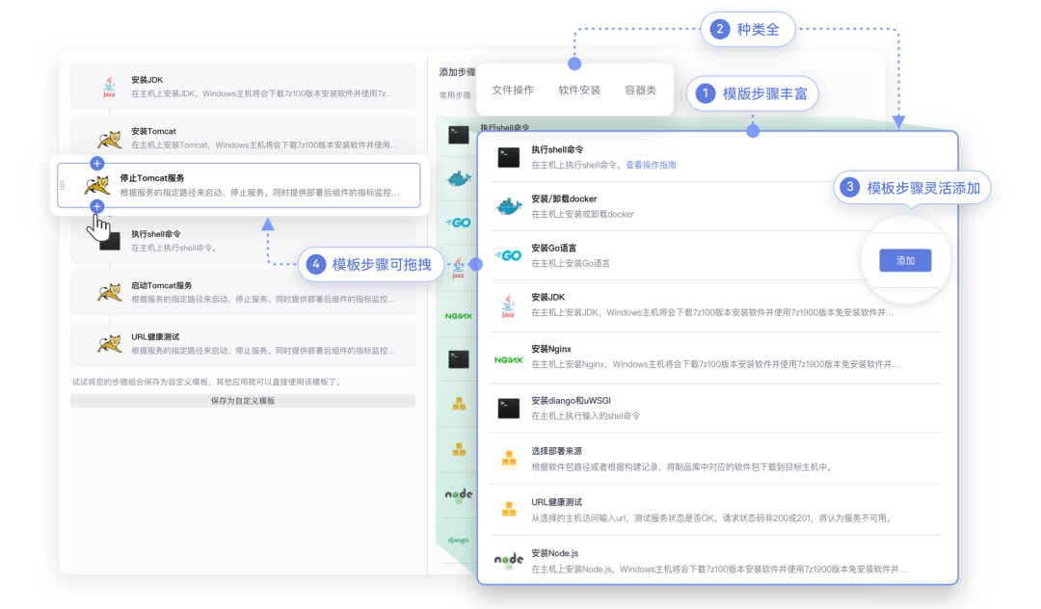The width and height of the screenshot is (1041, 609).
Task: Click the django icon in the sidebar
Action: (458, 540)
